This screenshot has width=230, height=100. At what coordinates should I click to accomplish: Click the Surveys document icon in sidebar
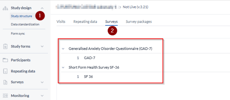[x=5, y=82]
